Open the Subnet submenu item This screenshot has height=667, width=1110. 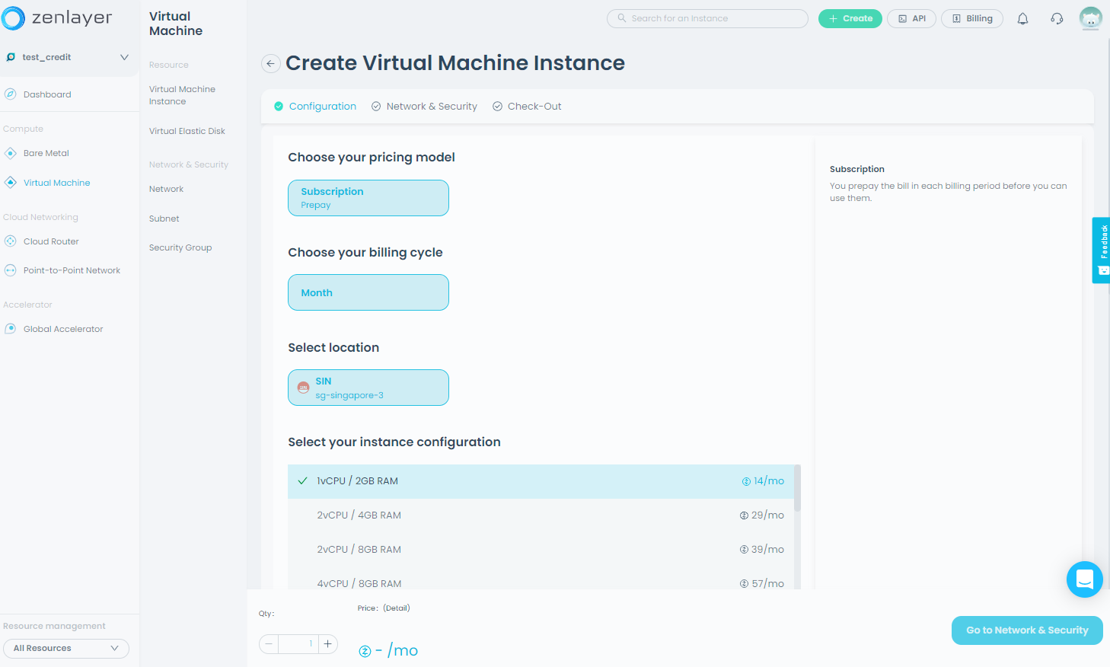(x=164, y=219)
